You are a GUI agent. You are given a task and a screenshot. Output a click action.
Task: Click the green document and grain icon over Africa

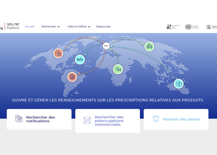coord(118,69)
